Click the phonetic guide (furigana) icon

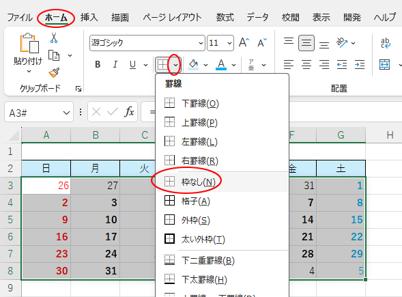(x=251, y=65)
